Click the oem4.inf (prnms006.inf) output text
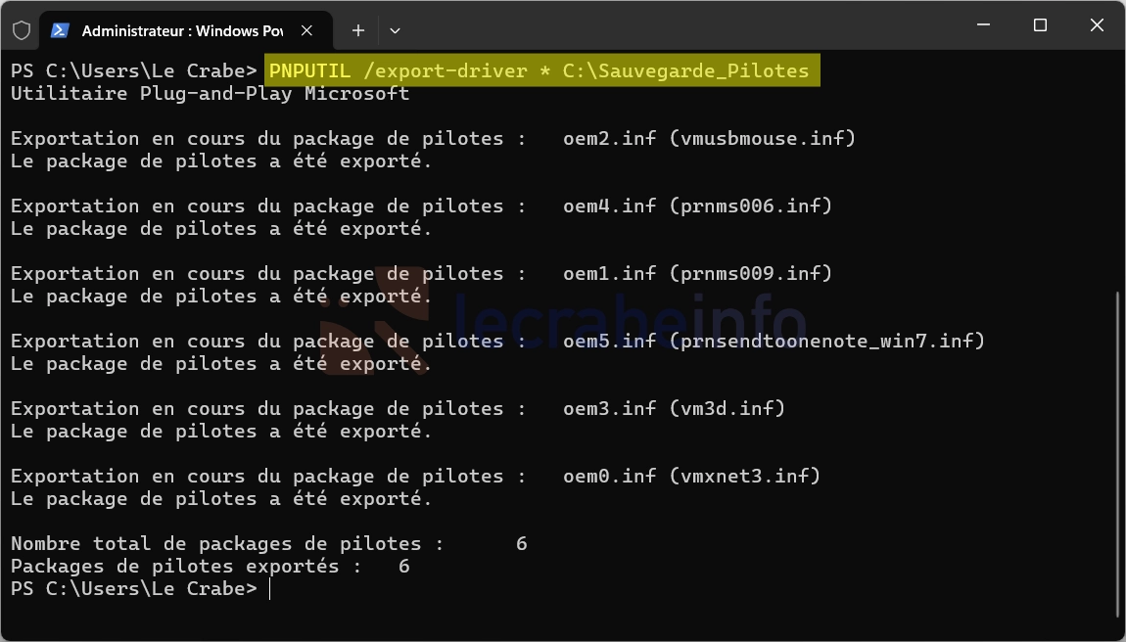Image resolution: width=1126 pixels, height=642 pixels. (697, 206)
